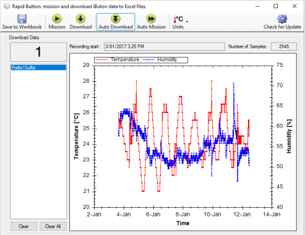Start a Mission with the play icon
Image resolution: width=305 pixels, height=235 pixels.
[x=57, y=19]
